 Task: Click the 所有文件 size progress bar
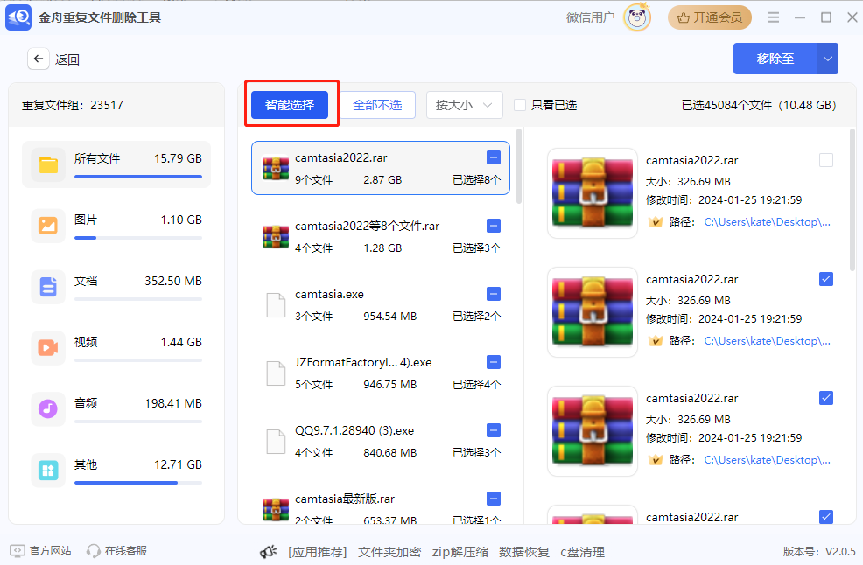click(138, 177)
